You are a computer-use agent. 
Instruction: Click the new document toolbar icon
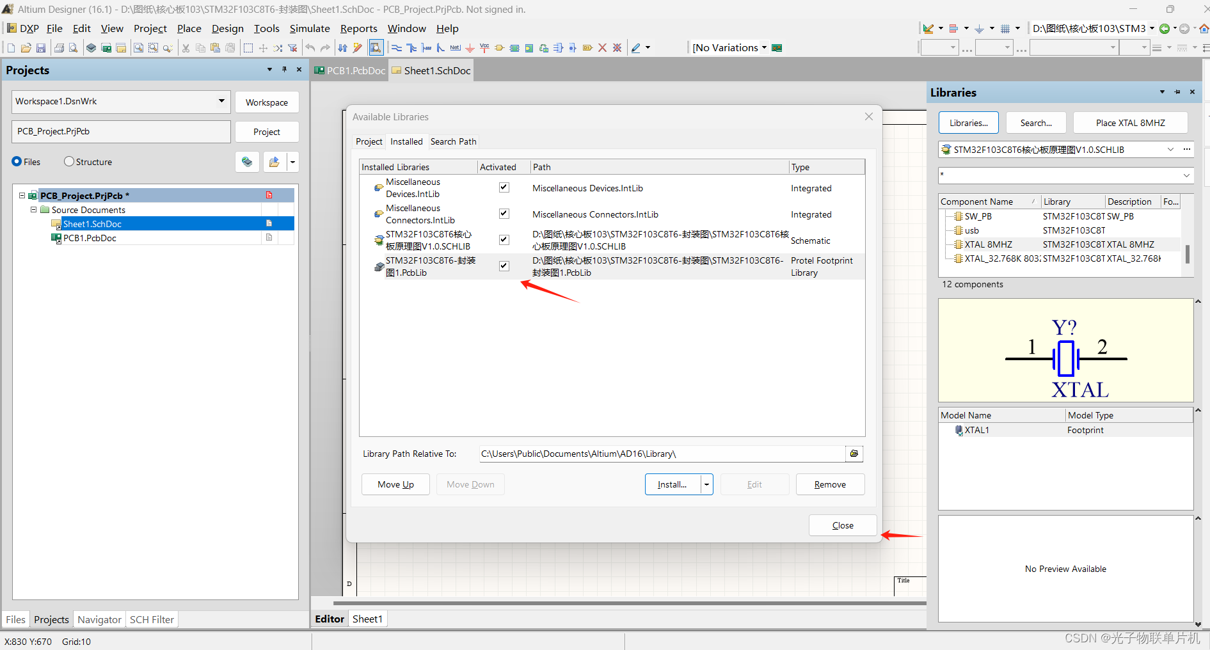pyautogui.click(x=11, y=48)
